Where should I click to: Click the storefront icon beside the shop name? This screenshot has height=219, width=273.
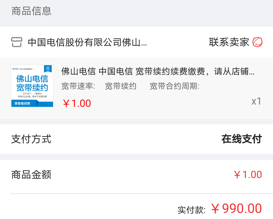(17, 42)
